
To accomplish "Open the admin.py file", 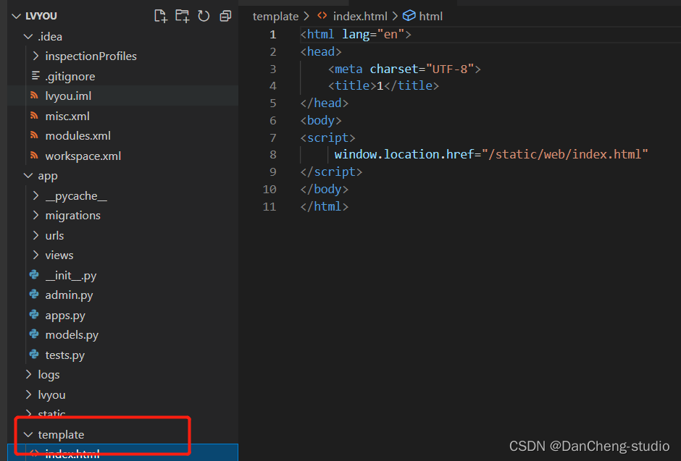I will click(69, 295).
